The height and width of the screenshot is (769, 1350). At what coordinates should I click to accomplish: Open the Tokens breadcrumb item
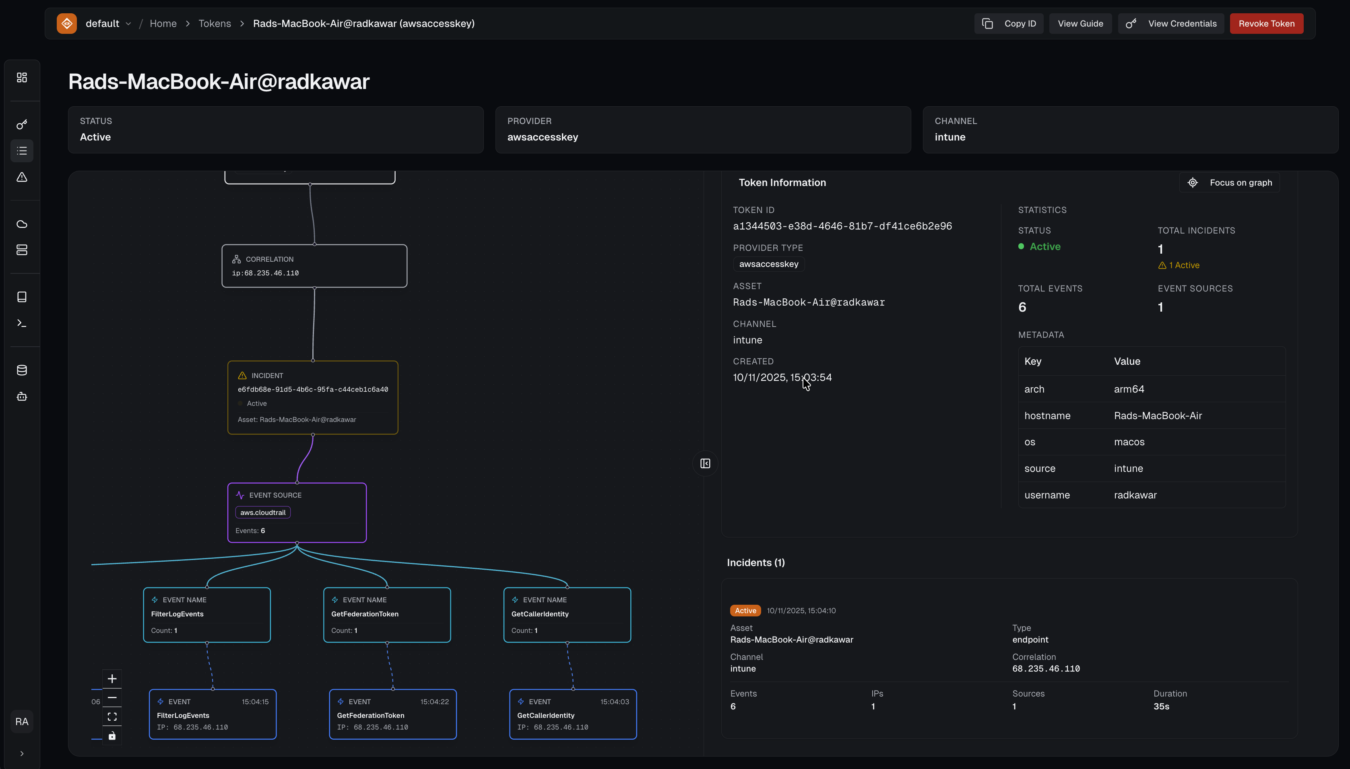[215, 23]
